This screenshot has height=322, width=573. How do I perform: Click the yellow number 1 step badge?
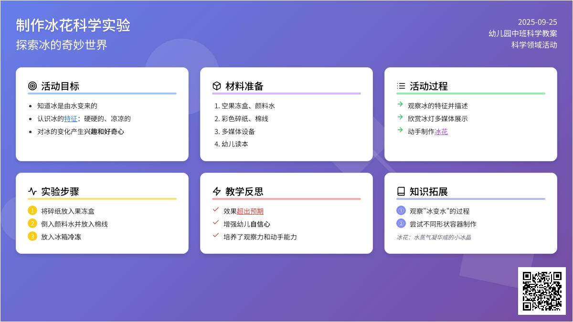(32, 211)
